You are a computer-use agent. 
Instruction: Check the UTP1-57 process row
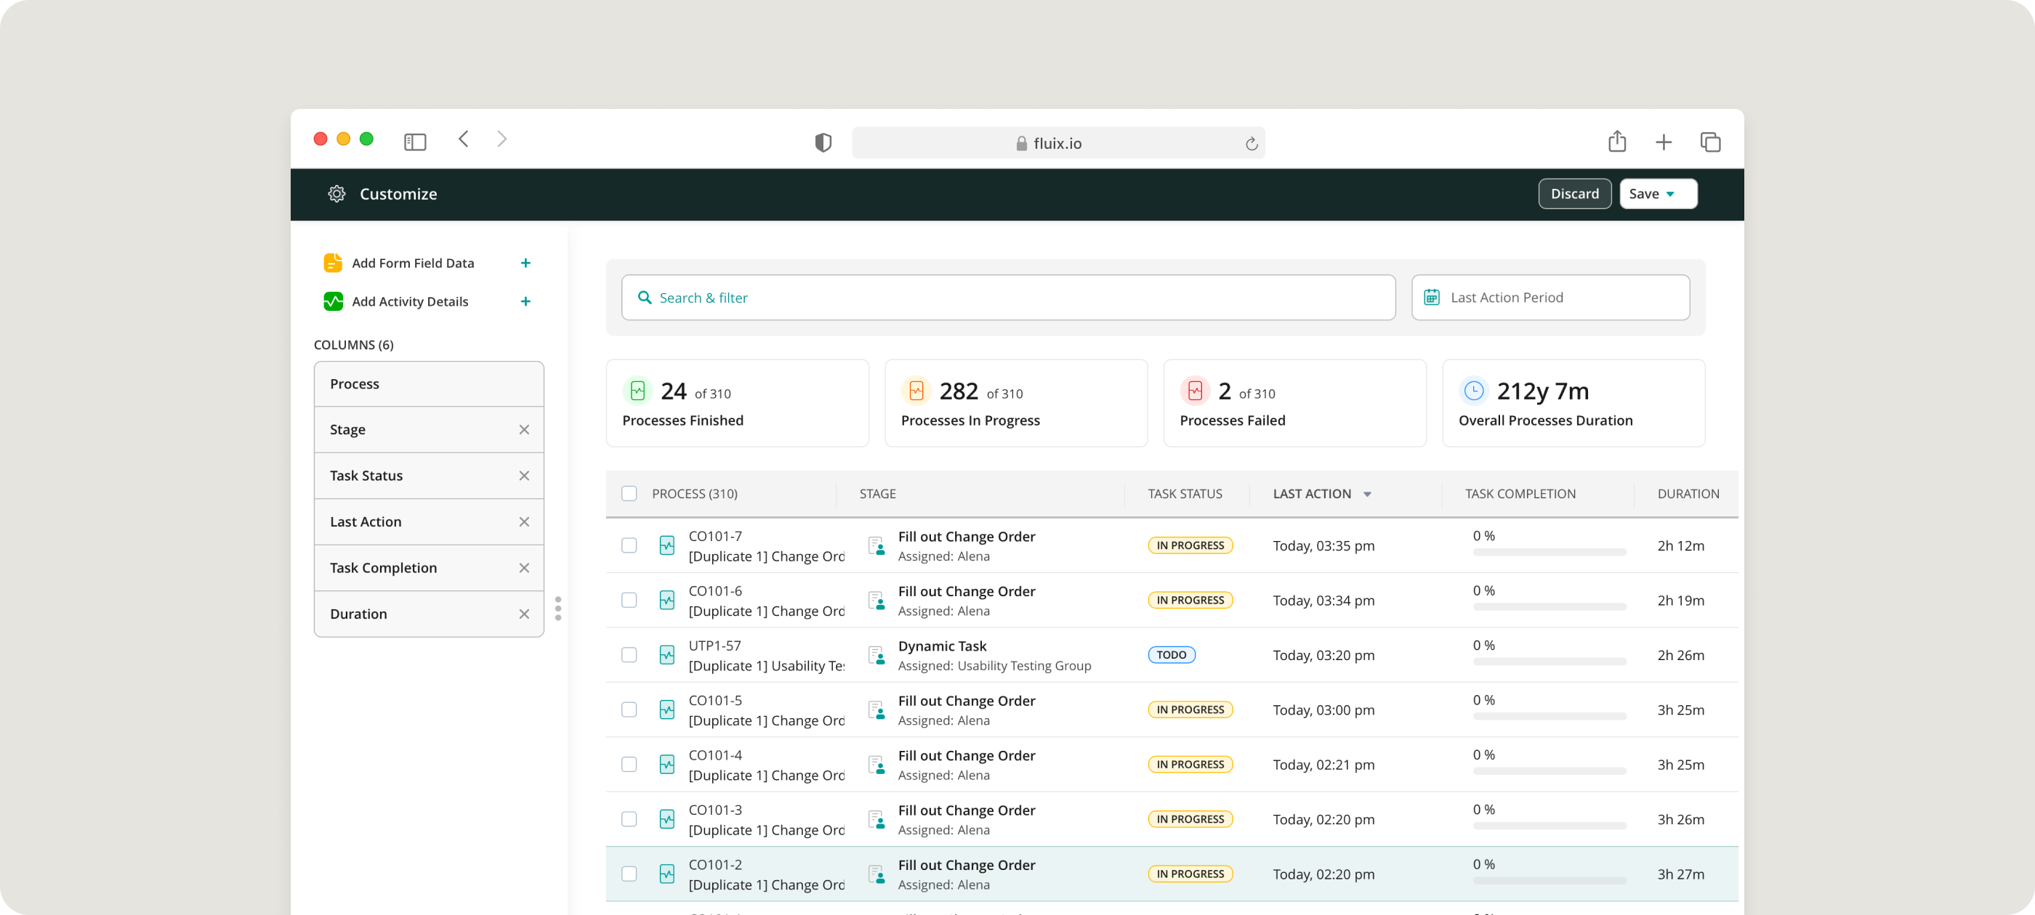(629, 655)
